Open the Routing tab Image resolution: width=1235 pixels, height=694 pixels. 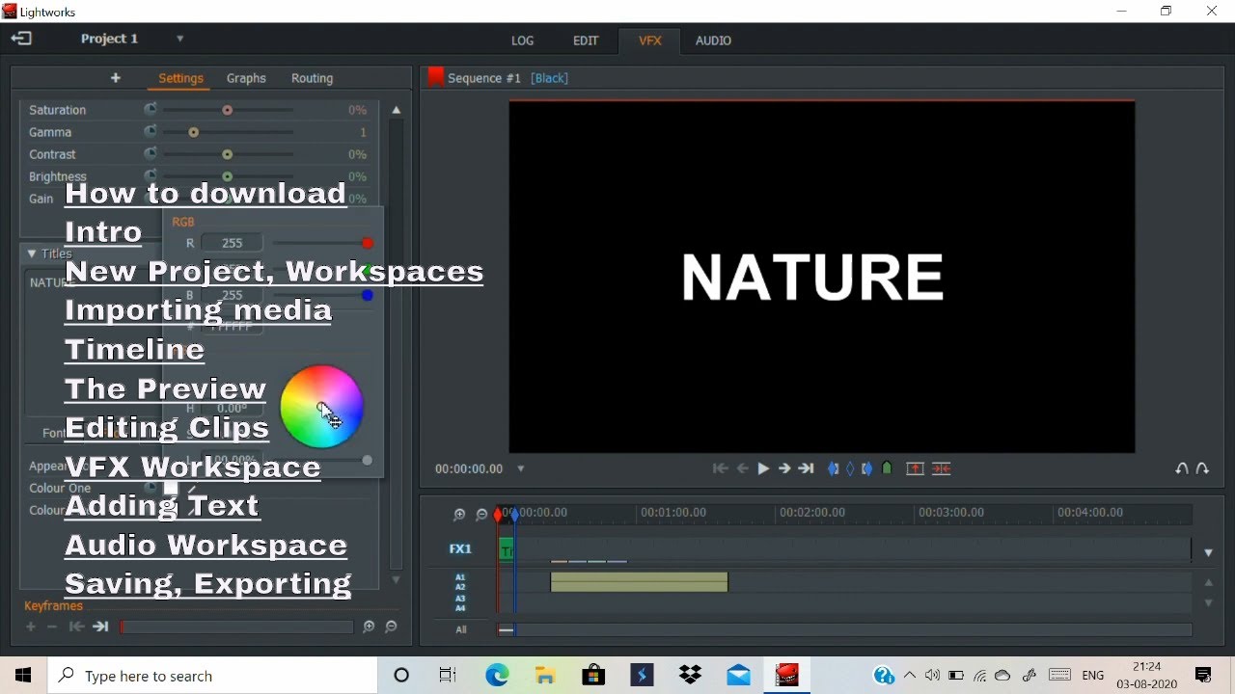pos(313,78)
